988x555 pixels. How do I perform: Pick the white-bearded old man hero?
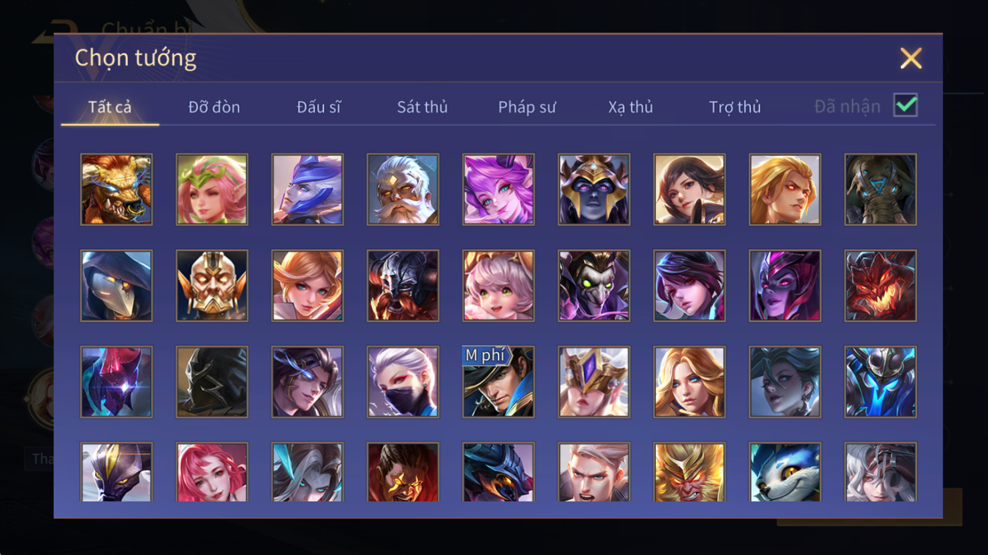(x=403, y=189)
